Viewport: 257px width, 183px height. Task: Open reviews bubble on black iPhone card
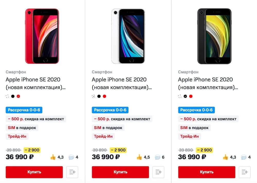coord(244,157)
